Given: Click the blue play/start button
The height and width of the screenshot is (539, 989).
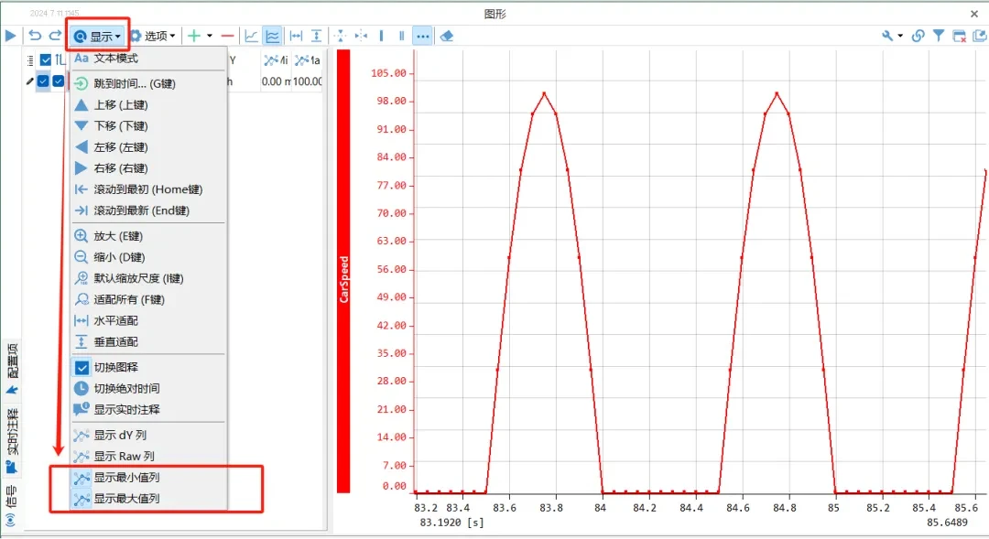Looking at the screenshot, I should [11, 36].
